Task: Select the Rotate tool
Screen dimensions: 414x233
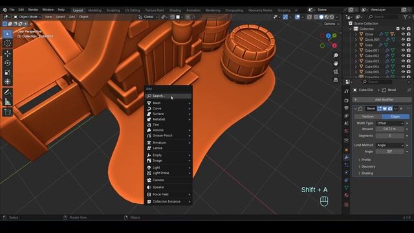Action: pyautogui.click(x=7, y=63)
